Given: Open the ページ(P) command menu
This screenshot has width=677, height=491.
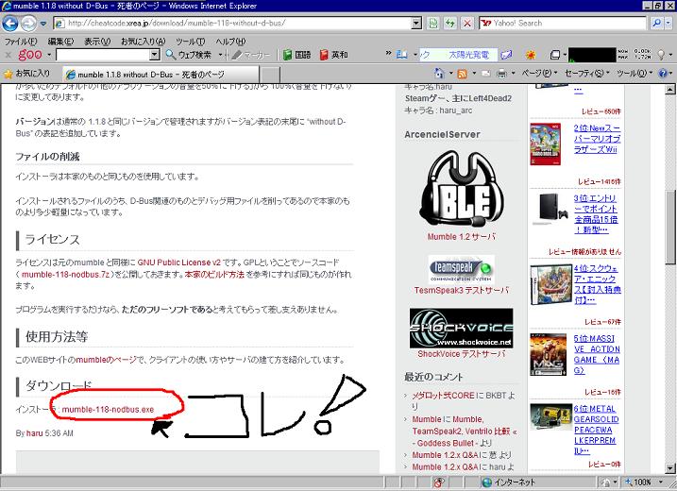Looking at the screenshot, I should (539, 74).
